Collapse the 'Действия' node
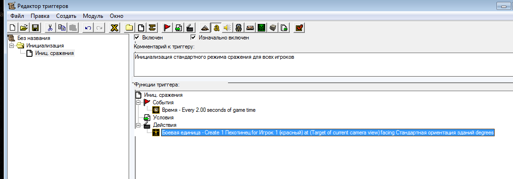Screen dimensions: 513x179 tap(138, 125)
